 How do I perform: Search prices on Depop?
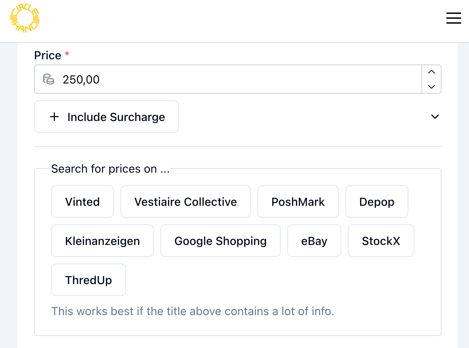(377, 201)
